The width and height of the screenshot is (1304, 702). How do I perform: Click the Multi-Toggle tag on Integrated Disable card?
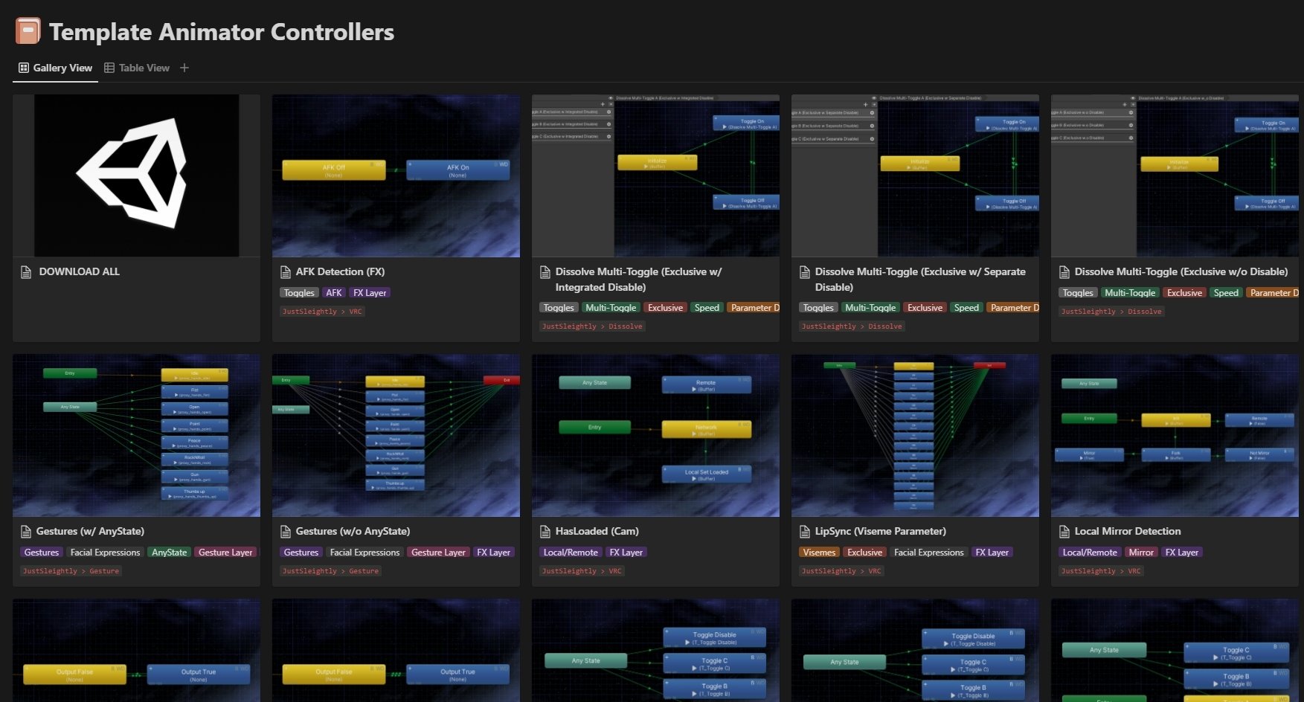[x=611, y=307]
